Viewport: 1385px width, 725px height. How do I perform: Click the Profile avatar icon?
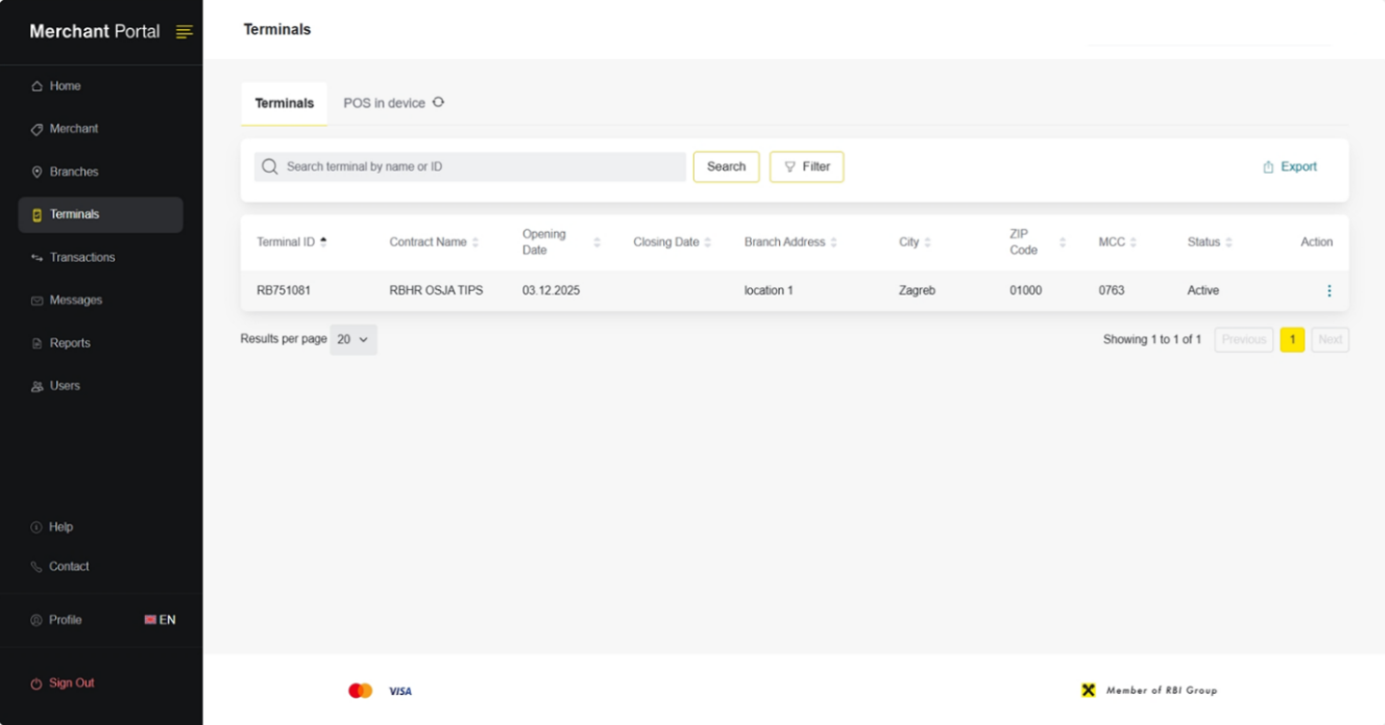pyautogui.click(x=37, y=620)
